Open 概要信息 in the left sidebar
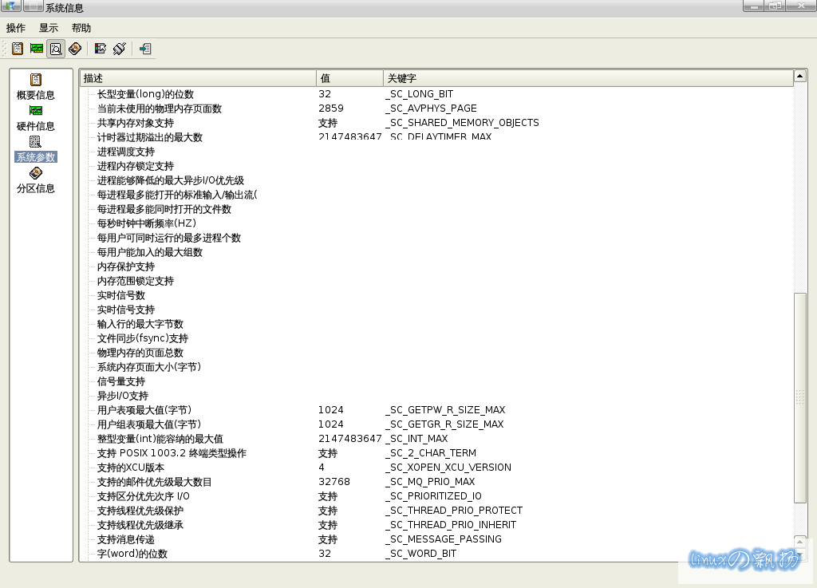 (36, 87)
